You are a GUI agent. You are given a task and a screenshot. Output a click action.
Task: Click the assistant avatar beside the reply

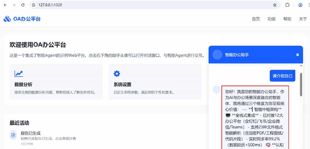pyautogui.click(x=216, y=89)
